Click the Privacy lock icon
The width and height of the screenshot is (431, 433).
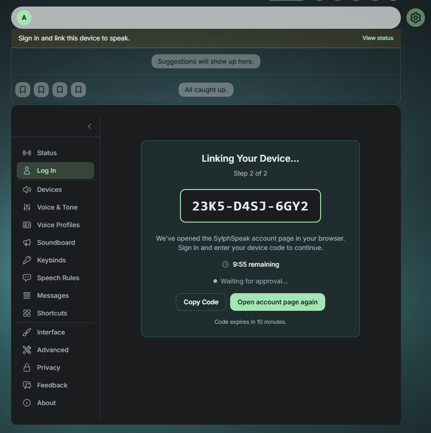(x=27, y=368)
